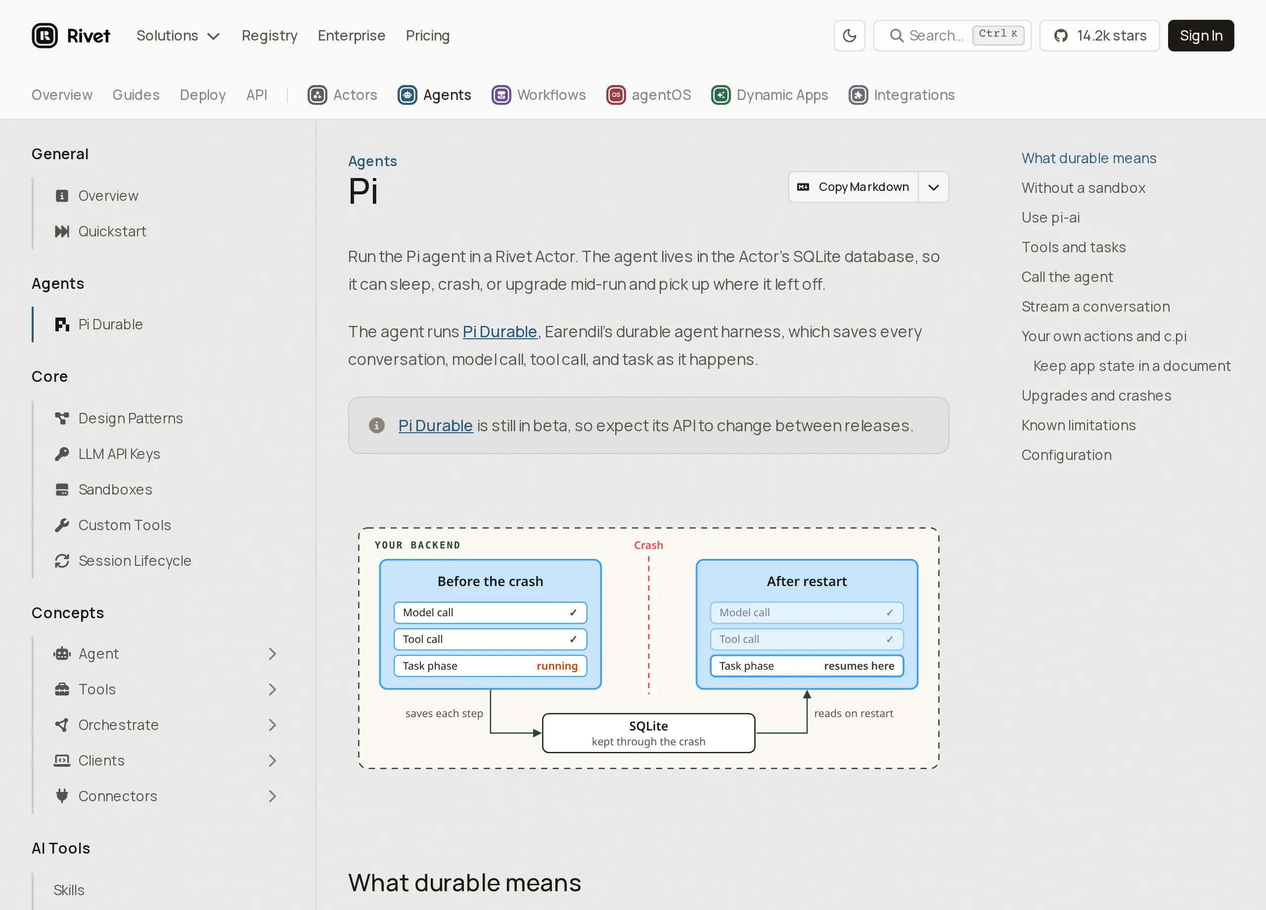Jump to the Known limitations section
Image resolution: width=1266 pixels, height=910 pixels.
tap(1079, 425)
